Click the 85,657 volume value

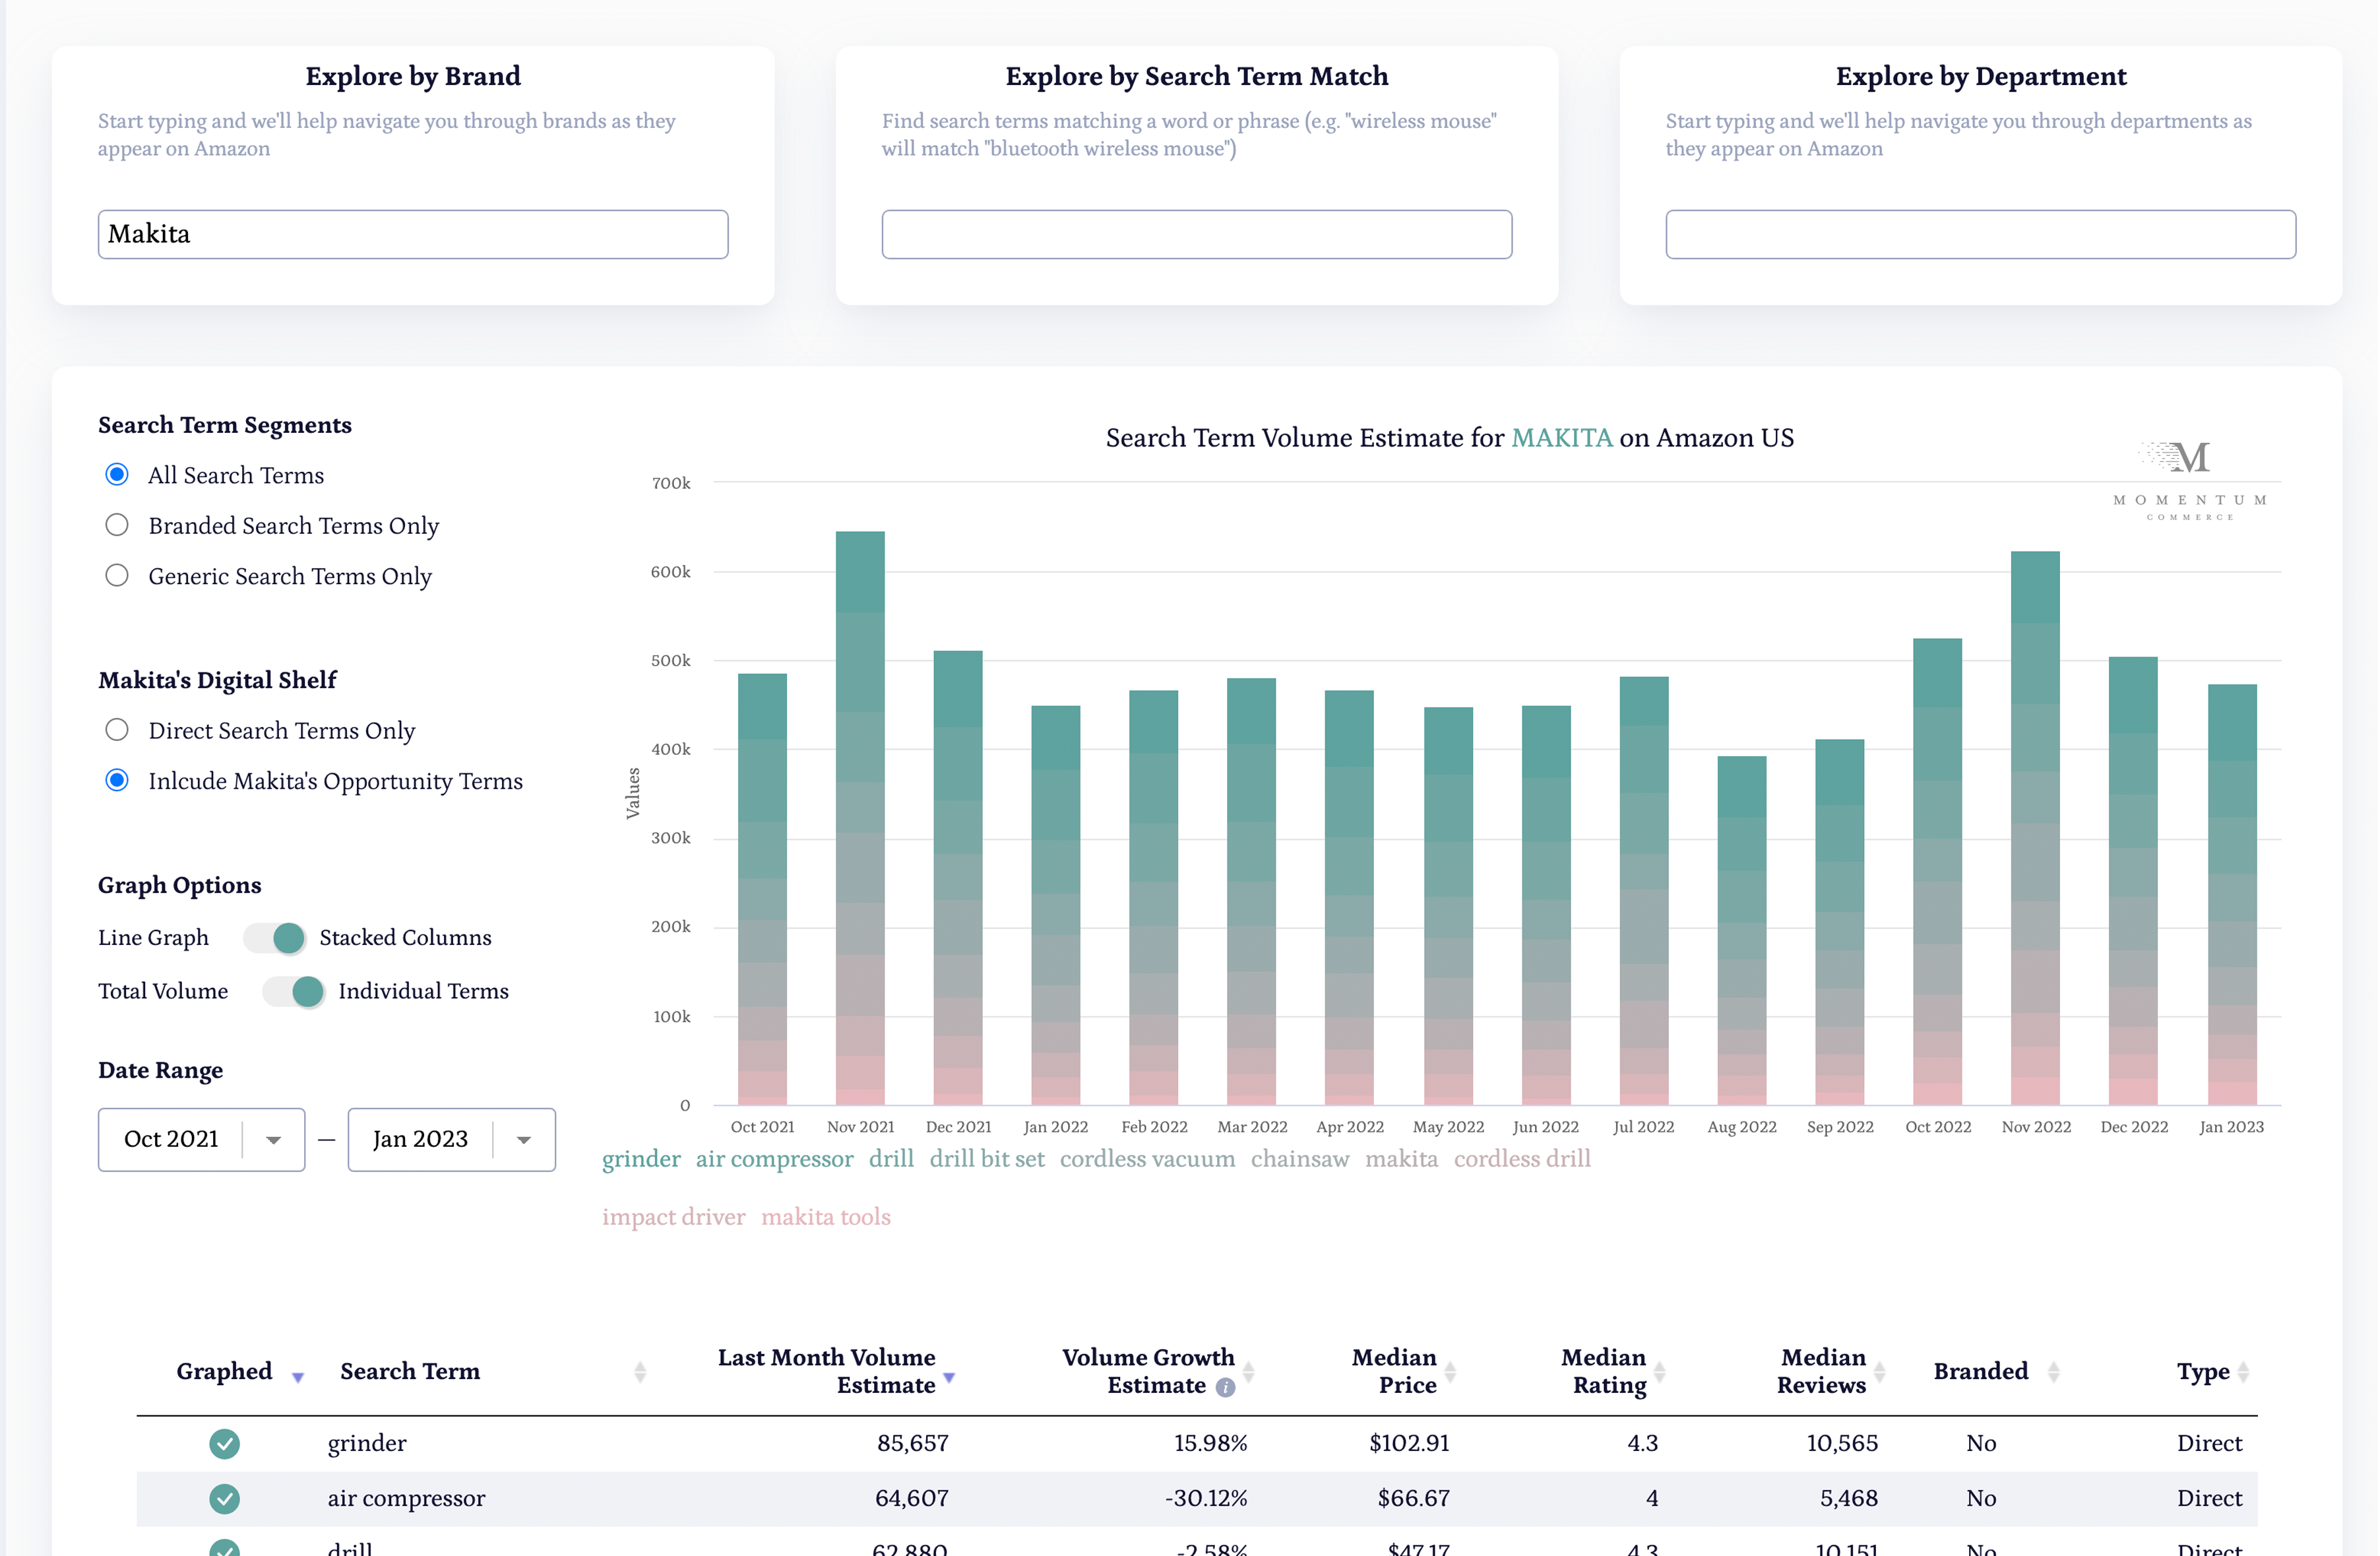912,1443
